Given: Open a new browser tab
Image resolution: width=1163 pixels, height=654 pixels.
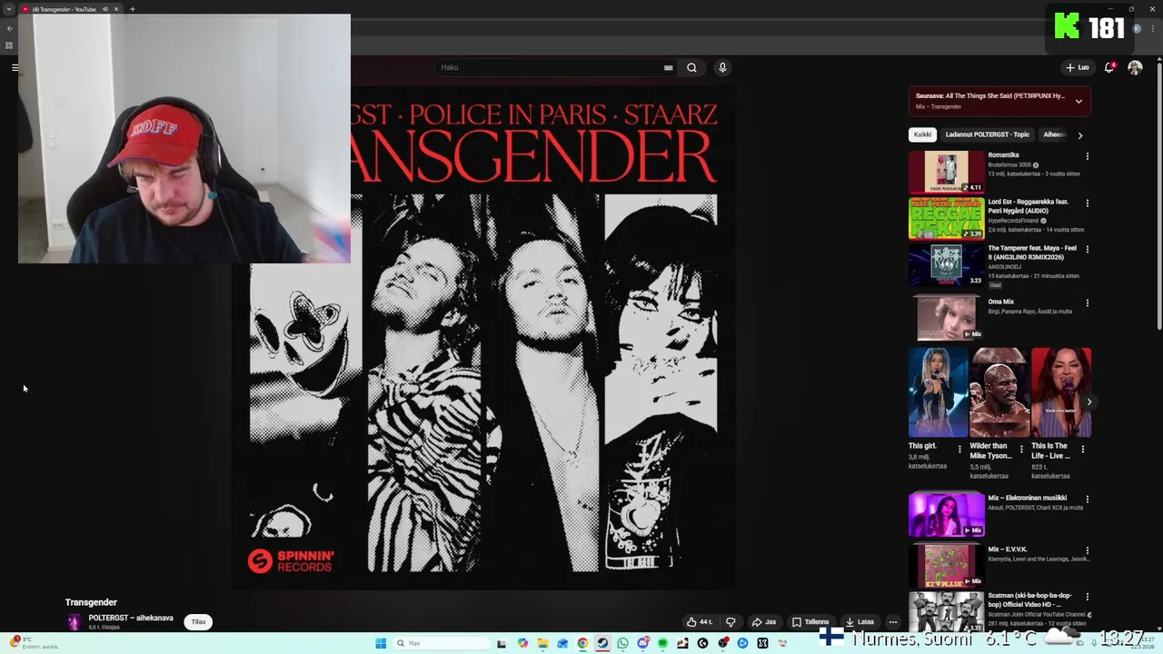Looking at the screenshot, I should click(x=132, y=9).
